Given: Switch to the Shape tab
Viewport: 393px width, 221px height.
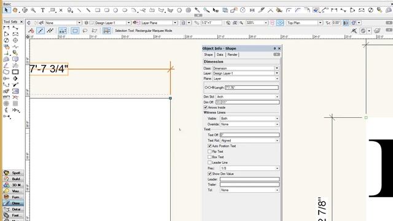Looking at the screenshot, I should [208, 55].
